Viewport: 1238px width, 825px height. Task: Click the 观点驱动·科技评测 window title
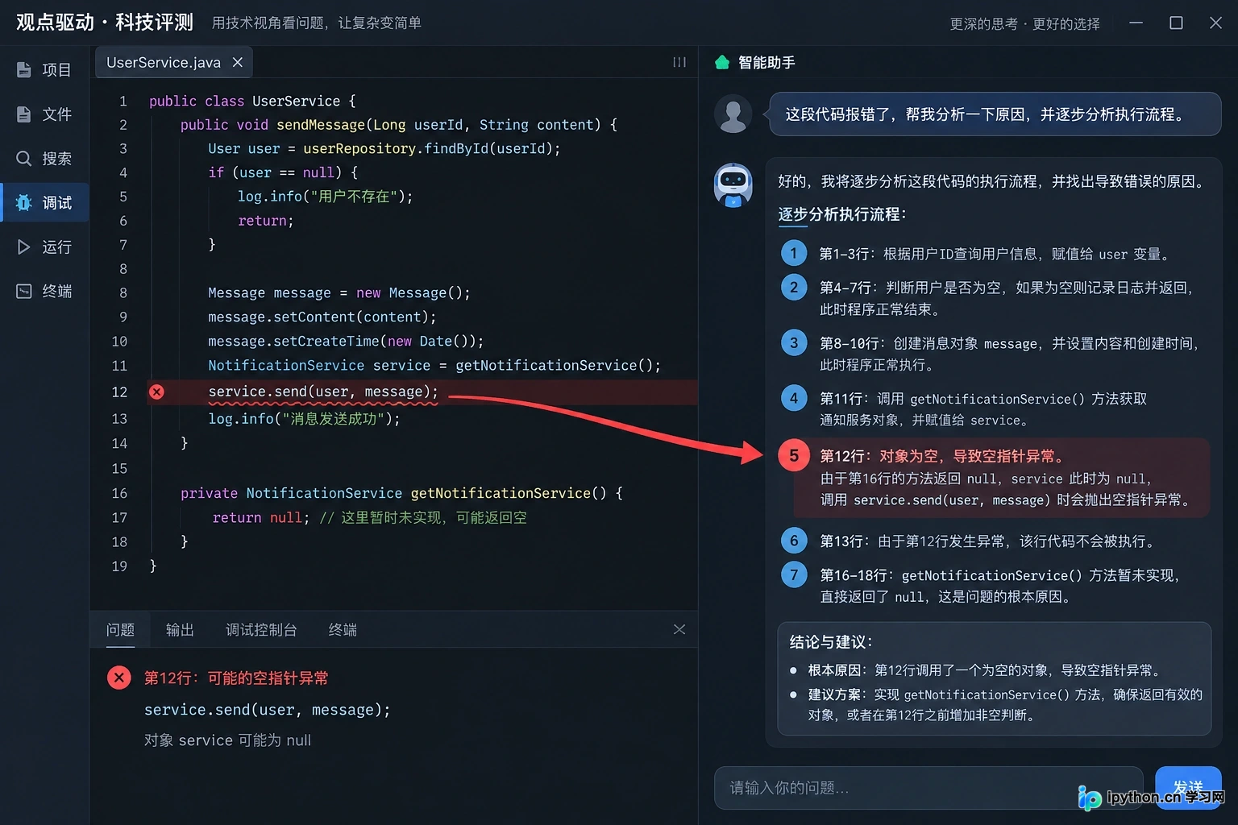(105, 23)
